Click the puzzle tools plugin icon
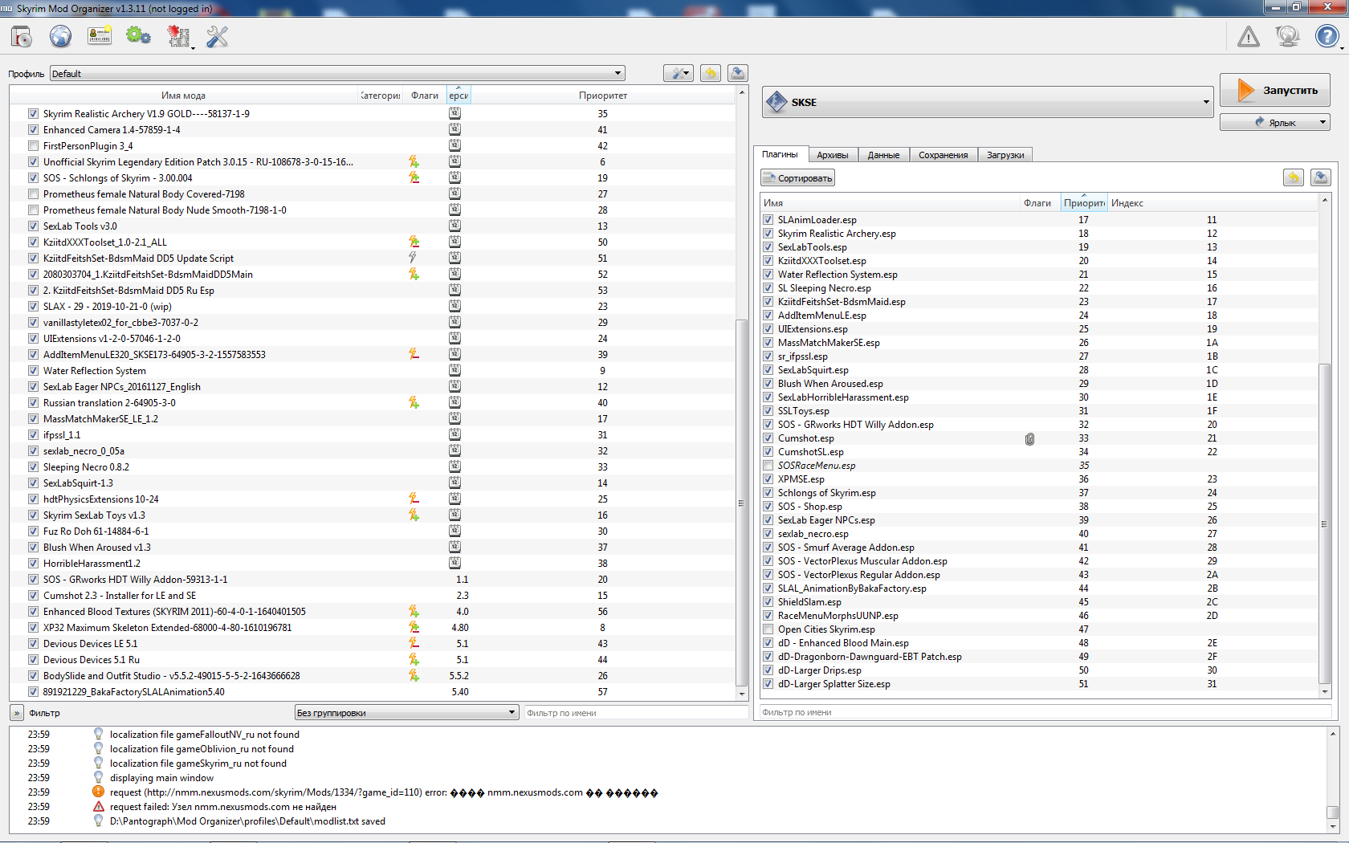 (x=177, y=36)
